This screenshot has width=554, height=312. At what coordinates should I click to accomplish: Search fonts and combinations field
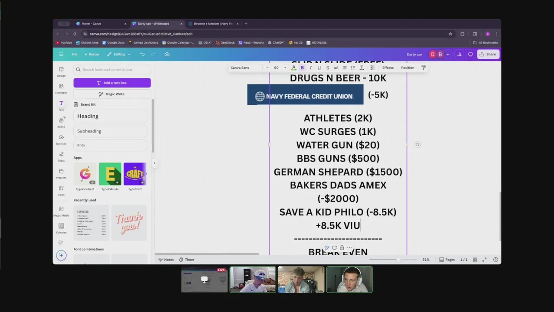coord(112,69)
